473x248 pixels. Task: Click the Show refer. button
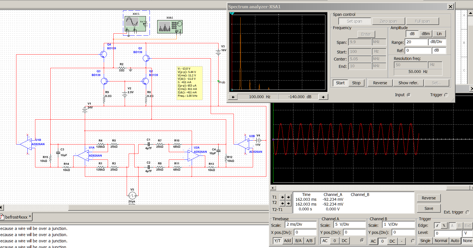coord(408,83)
